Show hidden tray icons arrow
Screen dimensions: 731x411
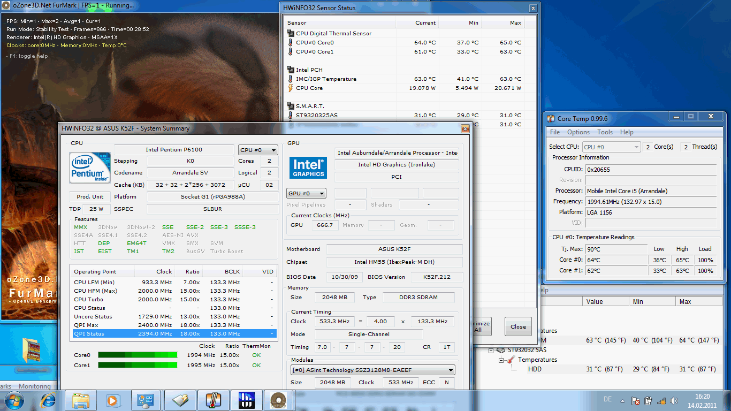click(x=622, y=400)
